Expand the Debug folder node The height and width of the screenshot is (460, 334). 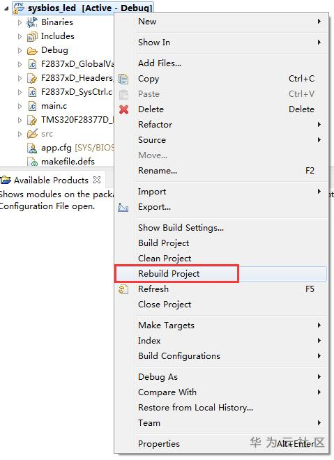20,50
